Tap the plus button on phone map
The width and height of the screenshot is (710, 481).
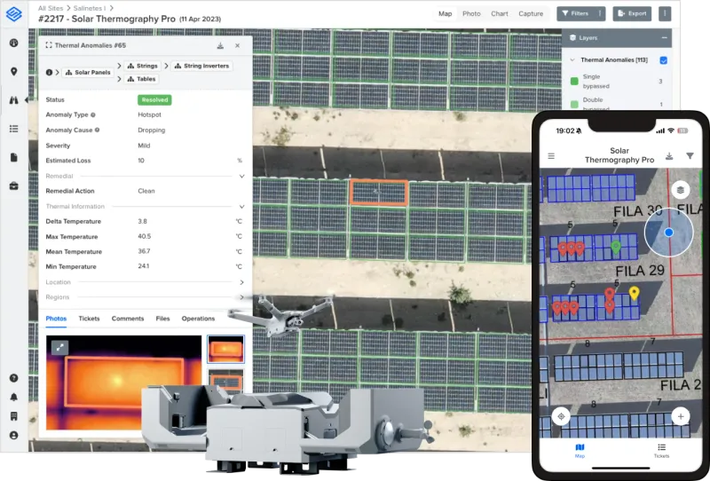[x=681, y=416]
